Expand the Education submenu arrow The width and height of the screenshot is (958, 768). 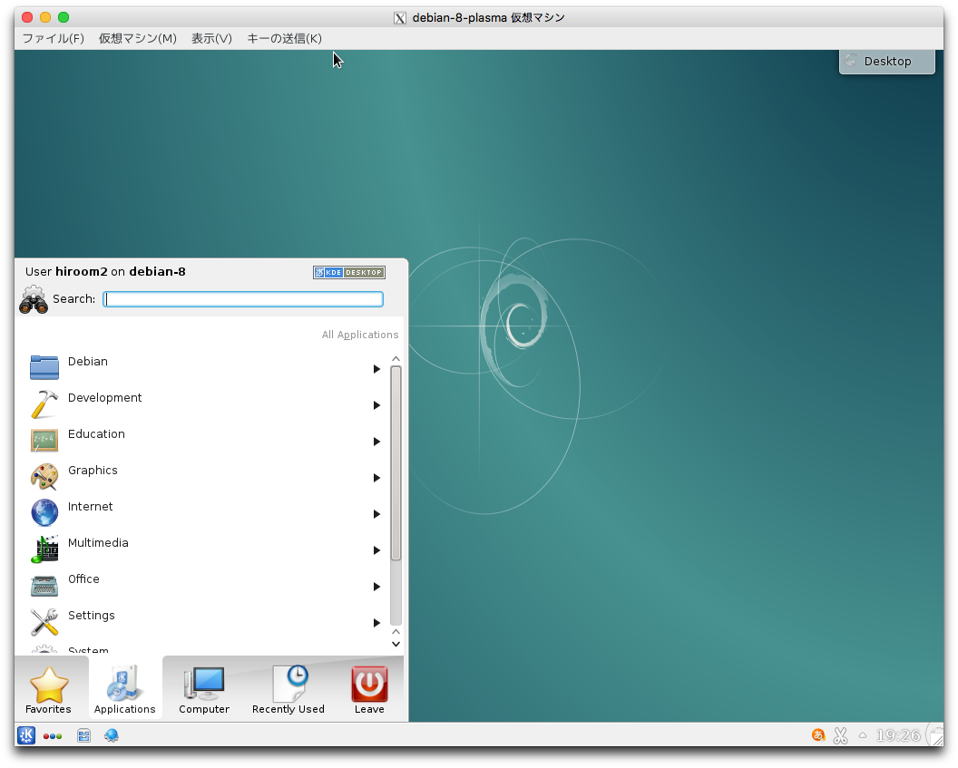pyautogui.click(x=376, y=442)
